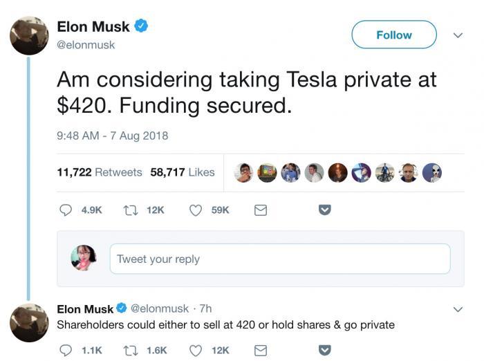This screenshot has height=361, width=484.
Task: Open @elonmusk handle in tweet header
Action: pyautogui.click(x=86, y=45)
